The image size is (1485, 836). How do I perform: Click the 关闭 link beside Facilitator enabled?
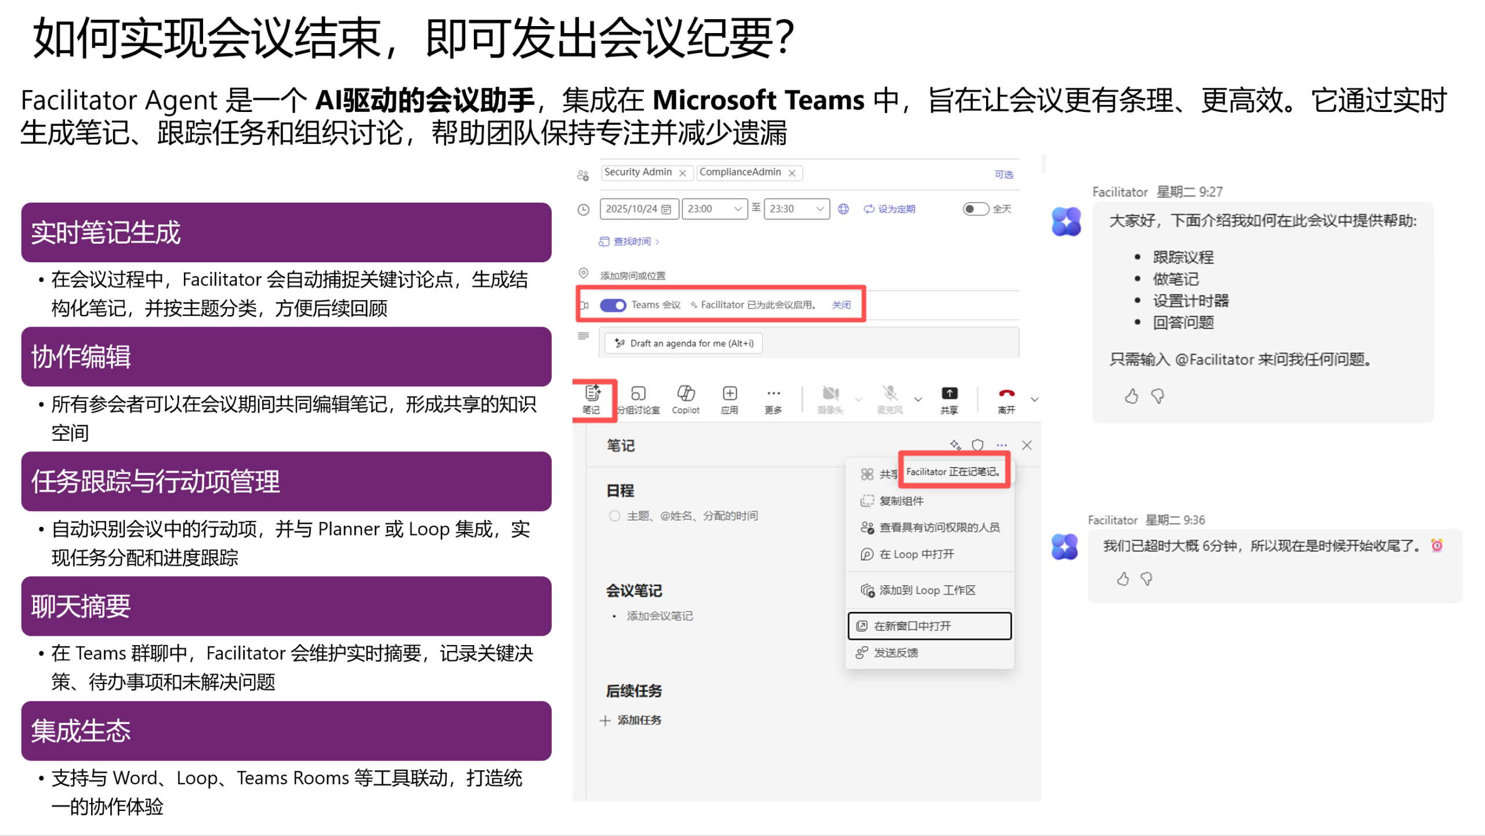click(x=841, y=305)
